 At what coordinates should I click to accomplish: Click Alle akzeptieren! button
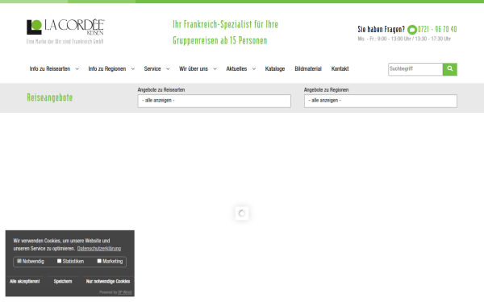point(25,281)
